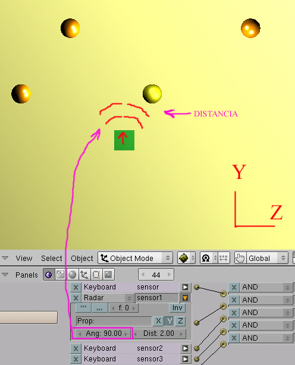Screen dimensions: 295x365
Task: Click the sensor3 name label
Action: pos(149,358)
